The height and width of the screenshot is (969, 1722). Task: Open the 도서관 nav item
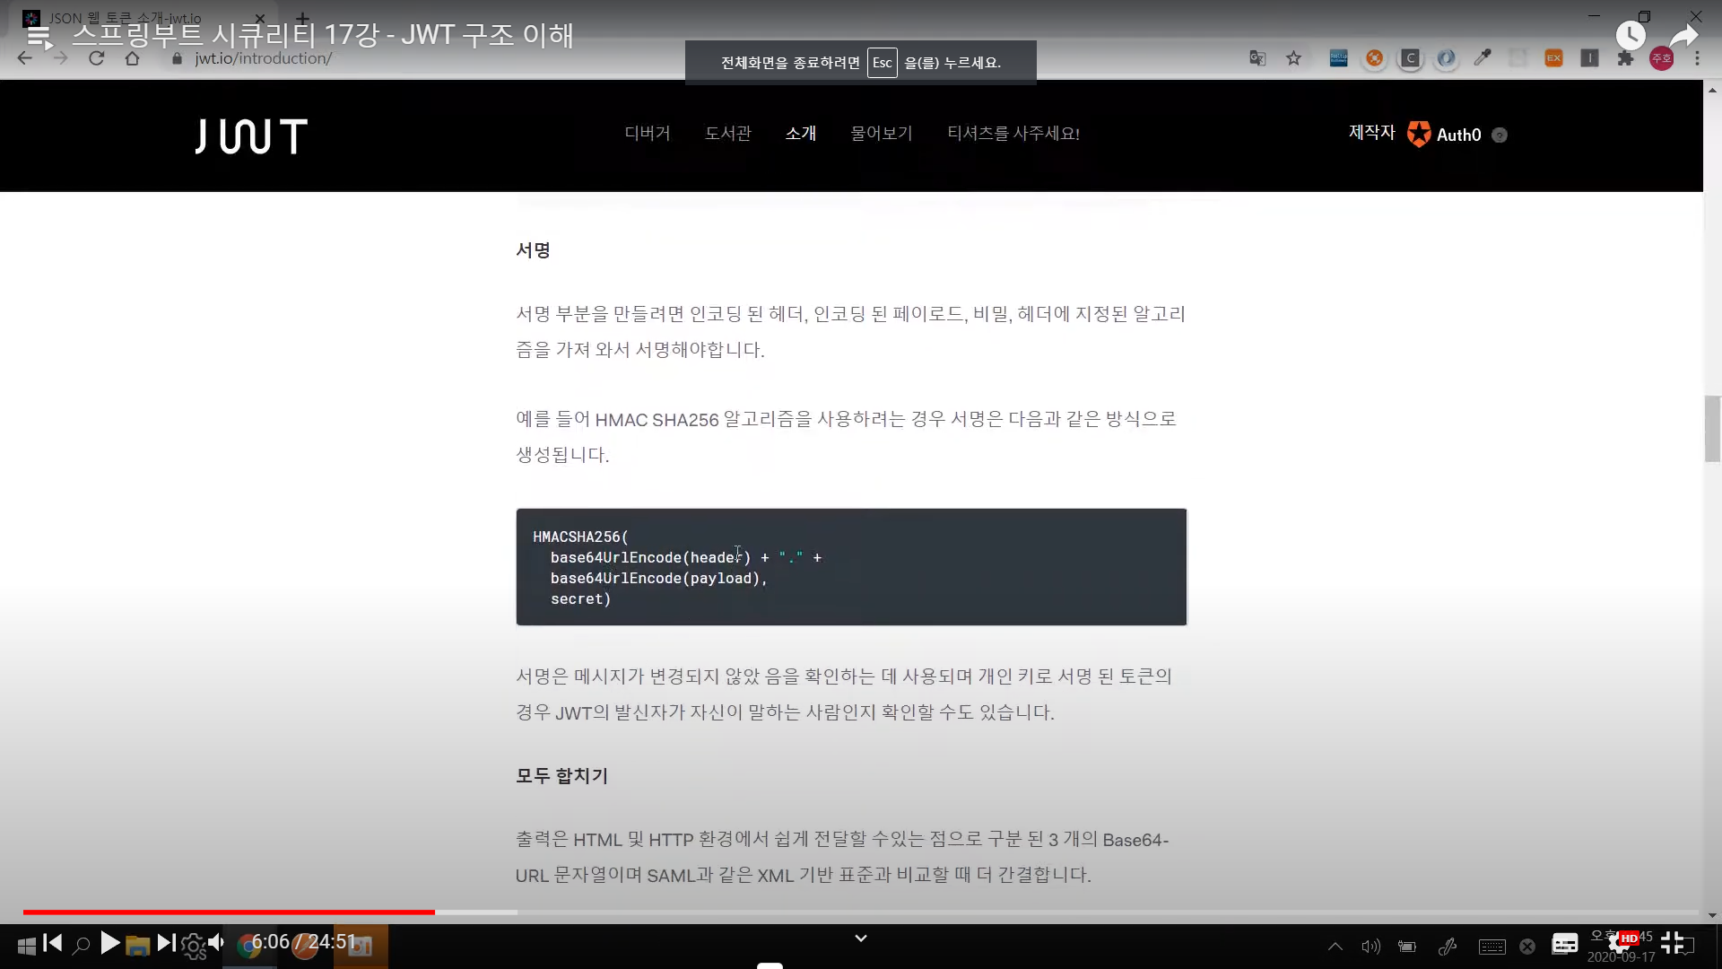point(728,133)
